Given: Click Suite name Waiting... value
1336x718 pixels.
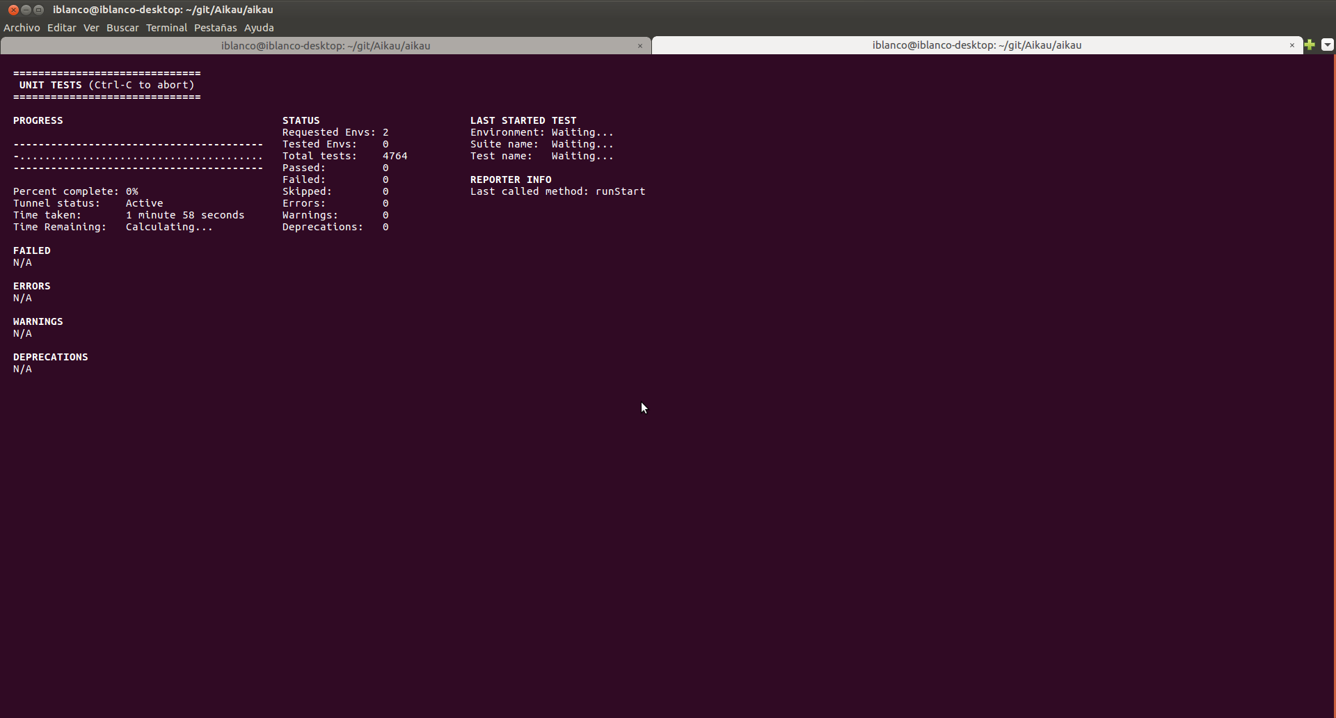Looking at the screenshot, I should coord(583,144).
